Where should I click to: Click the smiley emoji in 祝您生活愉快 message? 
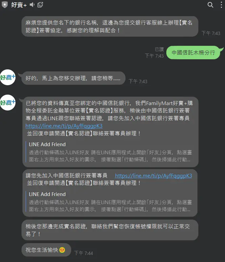click(x=62, y=250)
